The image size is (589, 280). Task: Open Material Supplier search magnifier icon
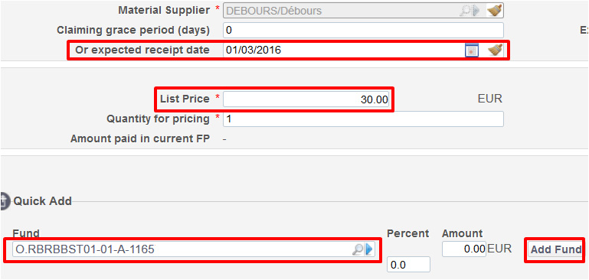(x=465, y=11)
